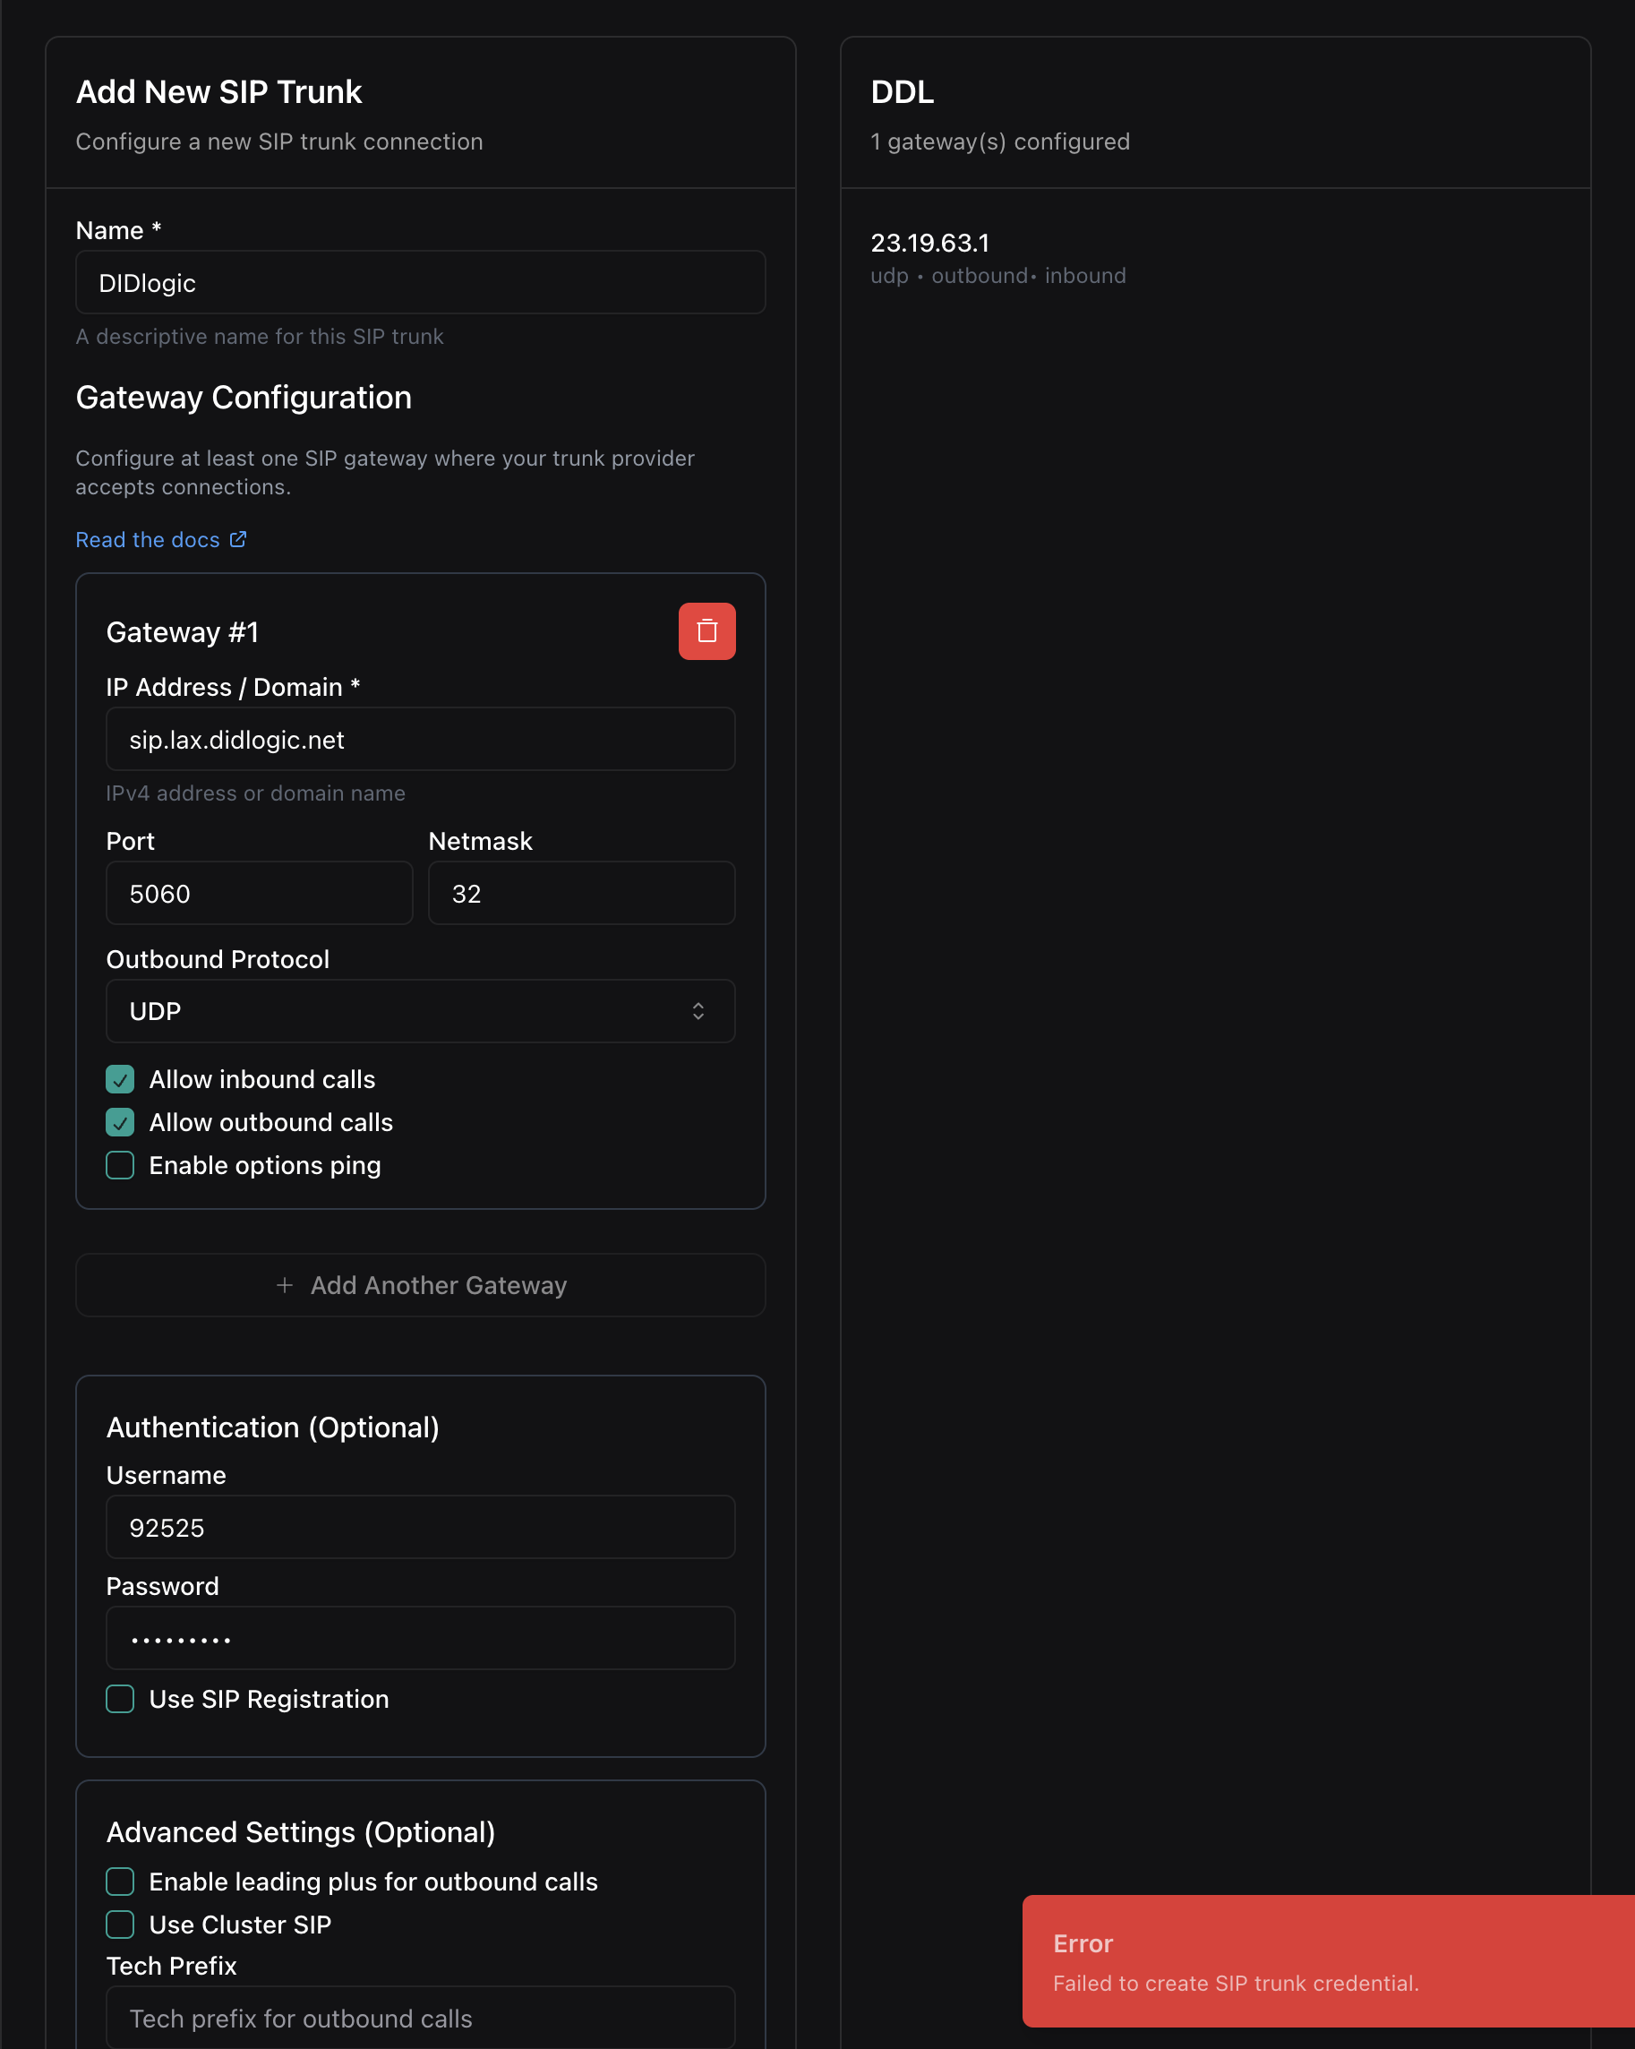
Task: Open the Outbound Protocol dropdown
Action: 420,1010
